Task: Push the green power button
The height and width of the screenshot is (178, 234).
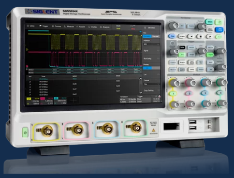Action: (x=25, y=133)
